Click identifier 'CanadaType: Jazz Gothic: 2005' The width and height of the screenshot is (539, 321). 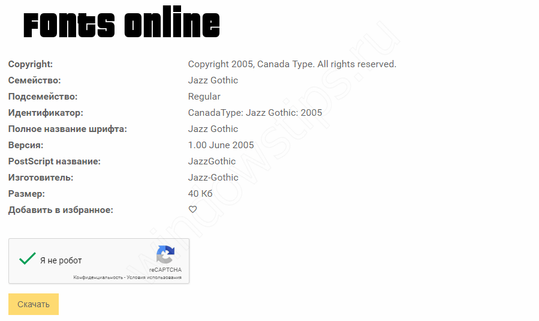(255, 113)
